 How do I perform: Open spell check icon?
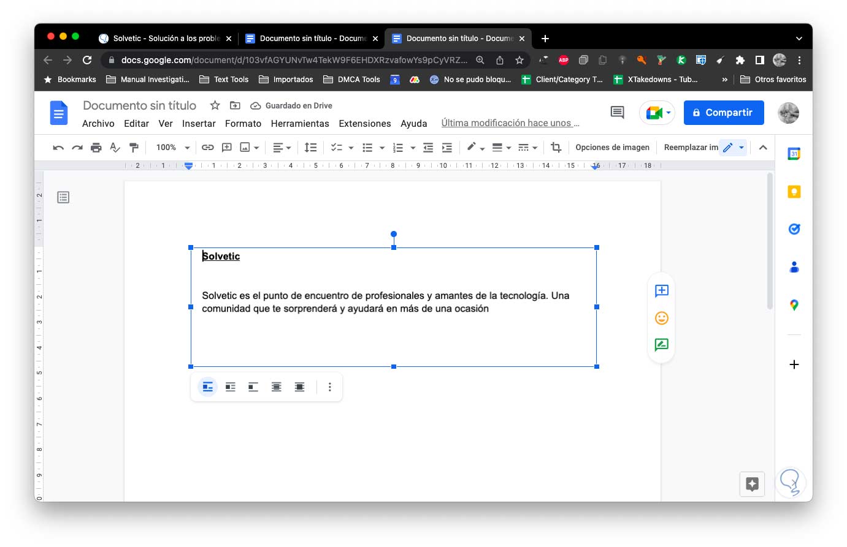(115, 148)
